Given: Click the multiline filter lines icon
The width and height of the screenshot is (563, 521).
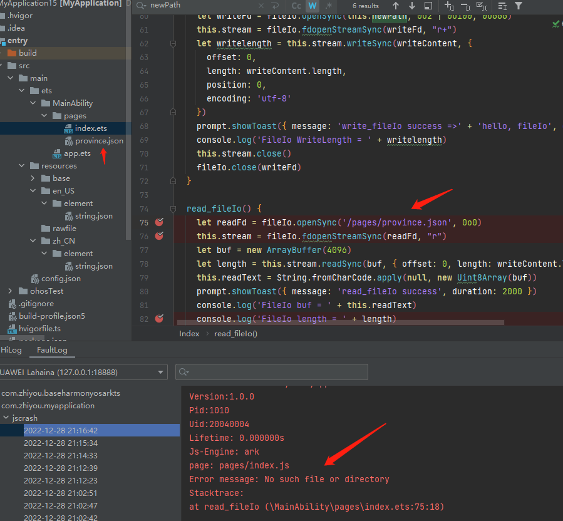Looking at the screenshot, I should point(502,6).
